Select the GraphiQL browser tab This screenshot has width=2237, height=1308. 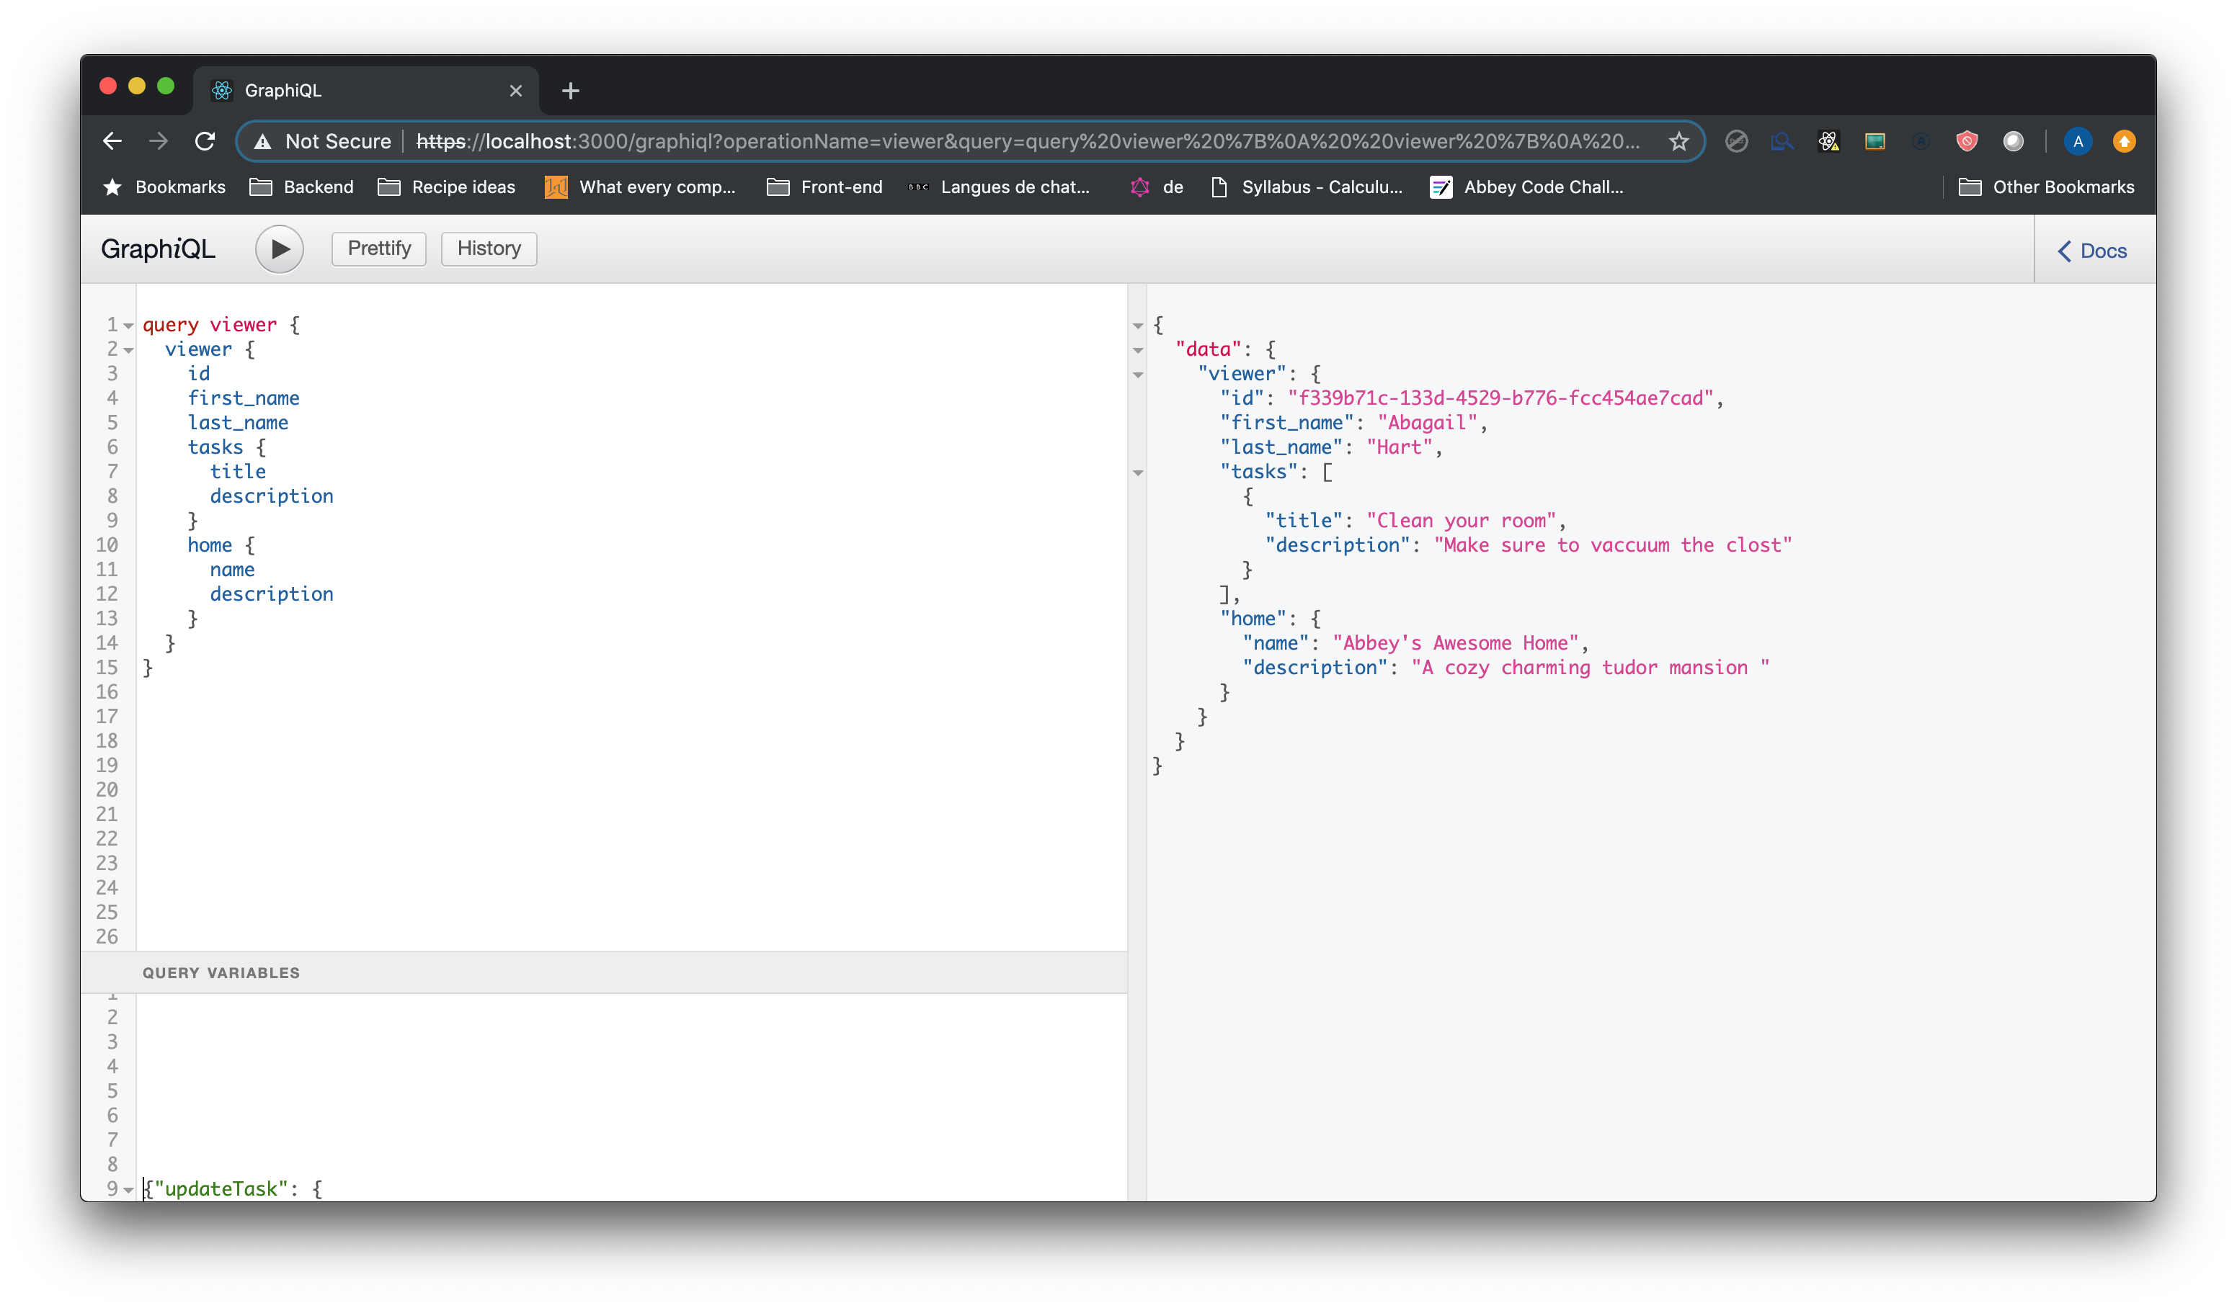365,91
